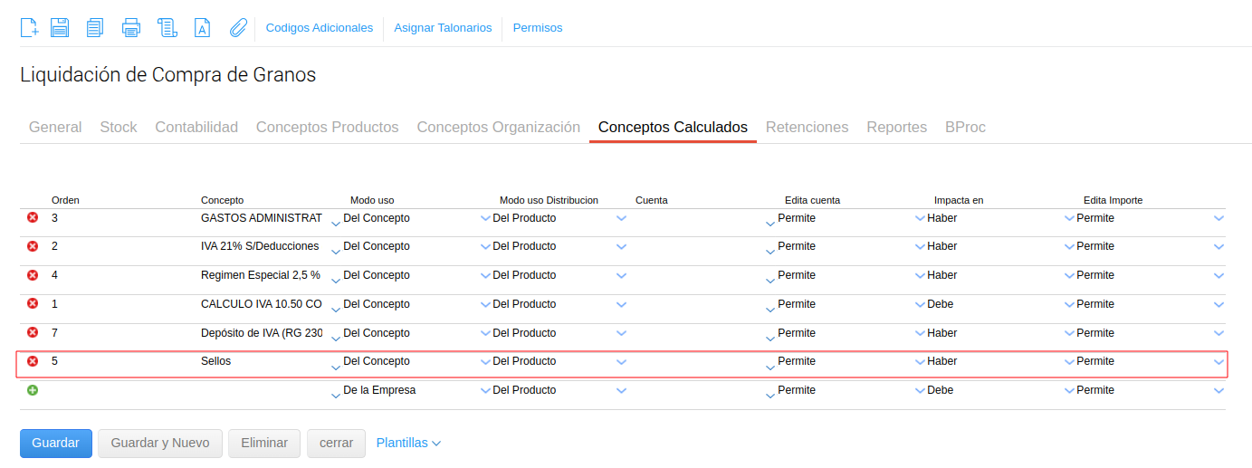1252x468 pixels.
Task: Delete the GASTOS ADMINISTRAT concept row
Action: tap(33, 217)
